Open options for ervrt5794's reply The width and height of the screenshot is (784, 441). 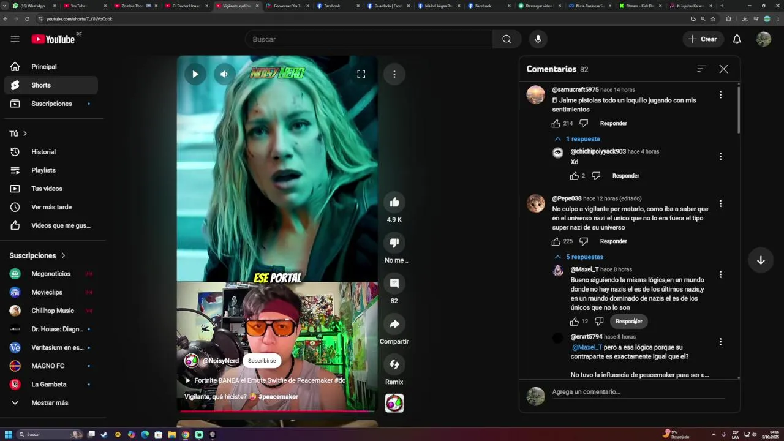(720, 342)
